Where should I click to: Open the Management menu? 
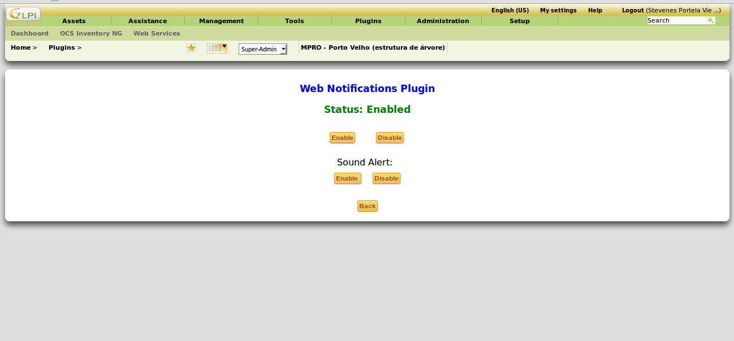point(221,21)
